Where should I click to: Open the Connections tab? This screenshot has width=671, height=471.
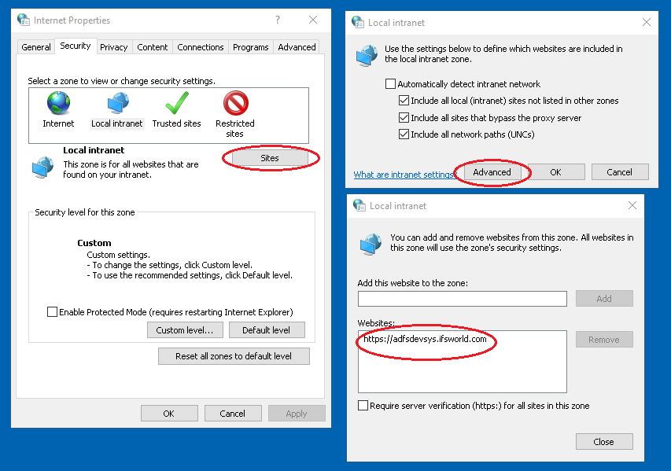[x=200, y=47]
